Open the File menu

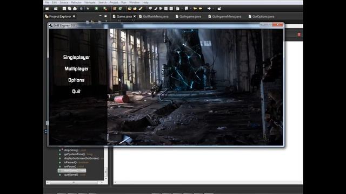pos(47,2)
